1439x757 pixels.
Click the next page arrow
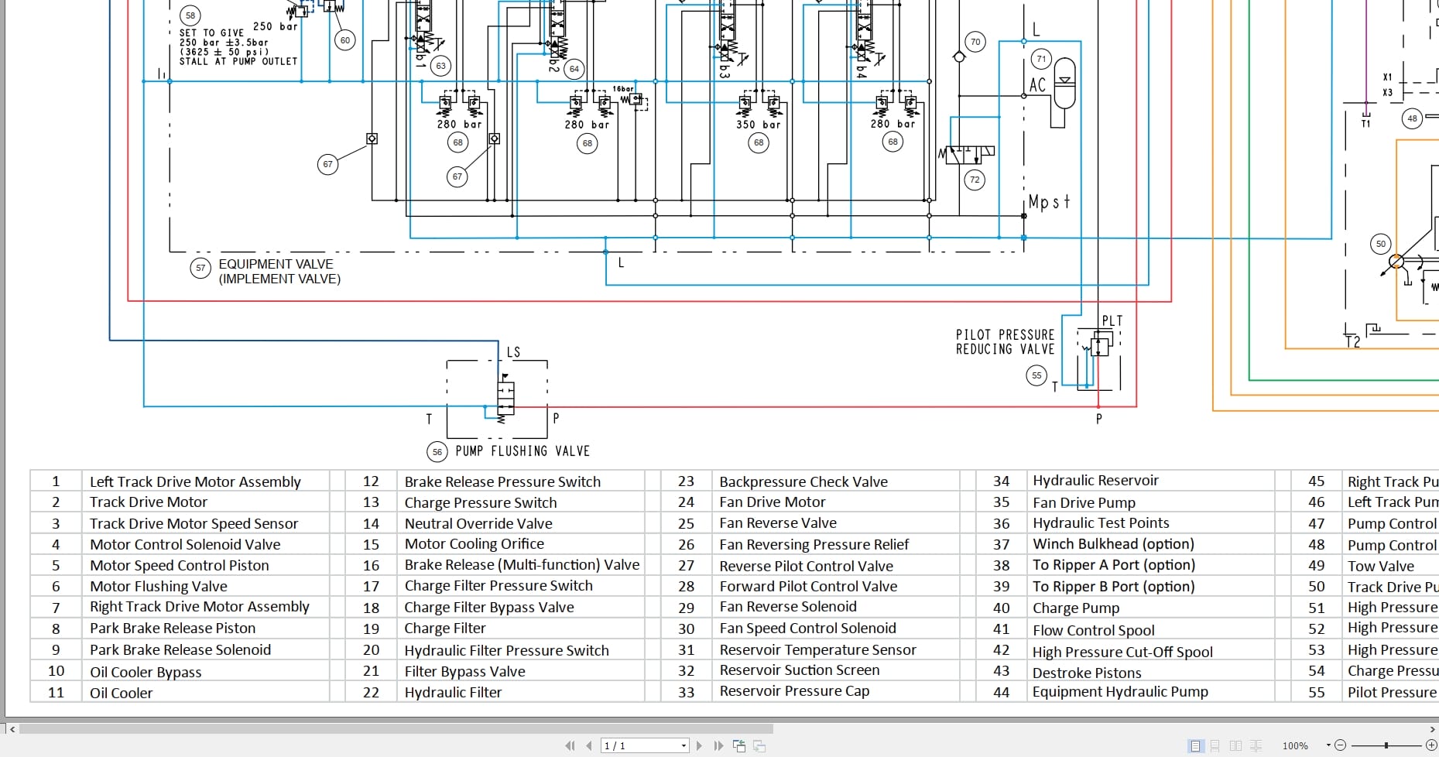point(700,745)
